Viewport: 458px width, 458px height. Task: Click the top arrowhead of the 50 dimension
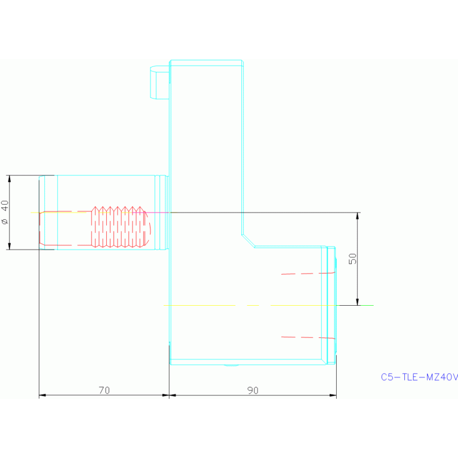click(357, 216)
